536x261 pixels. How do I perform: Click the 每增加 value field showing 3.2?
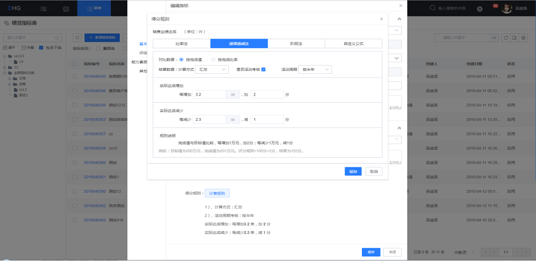209,94
